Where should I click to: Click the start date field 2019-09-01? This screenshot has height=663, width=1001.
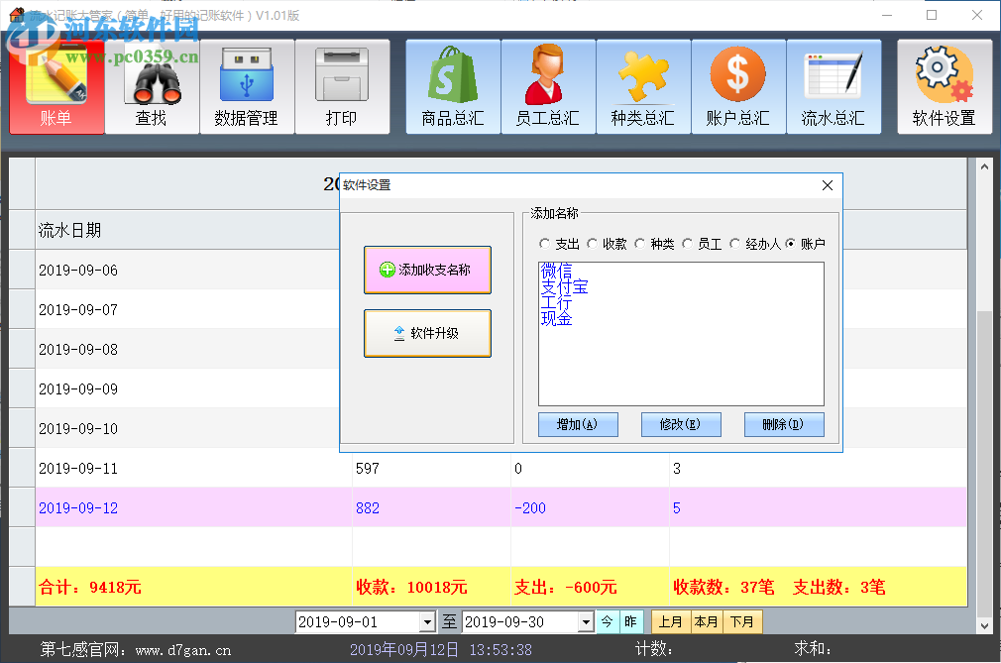pos(358,622)
